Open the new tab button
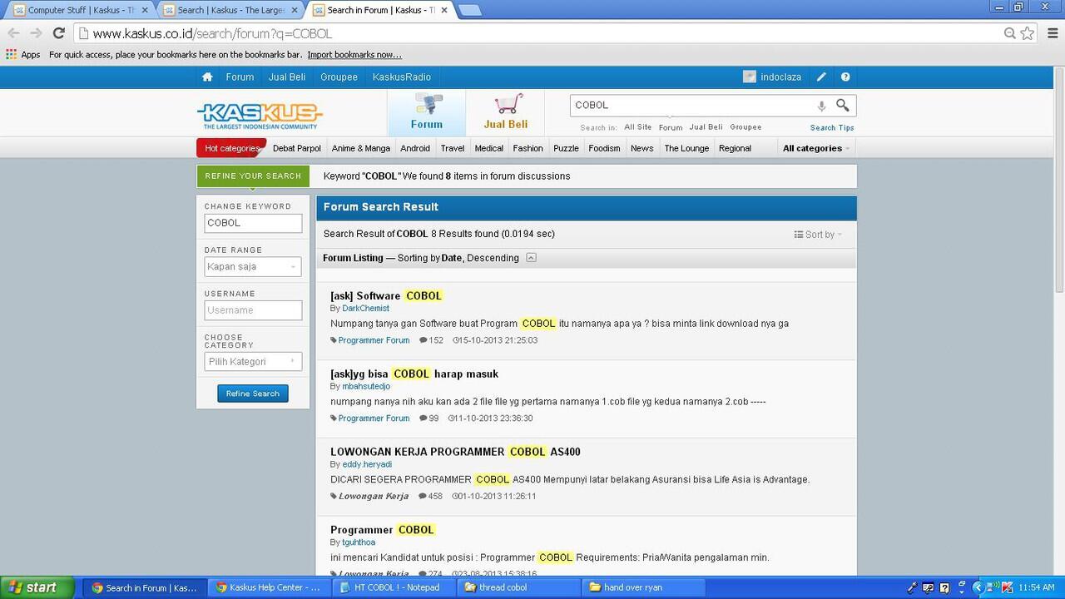 click(x=469, y=10)
